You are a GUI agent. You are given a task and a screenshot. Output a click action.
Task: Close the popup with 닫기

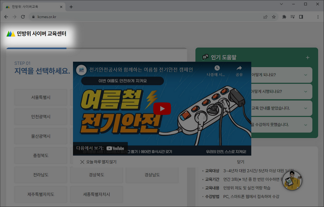[240, 162]
